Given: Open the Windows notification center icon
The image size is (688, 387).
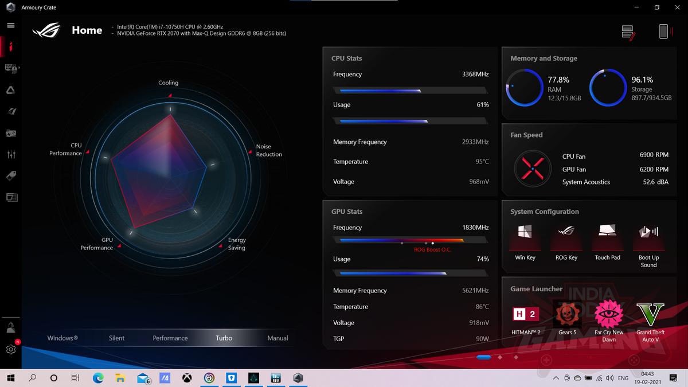Looking at the screenshot, I should pos(674,378).
